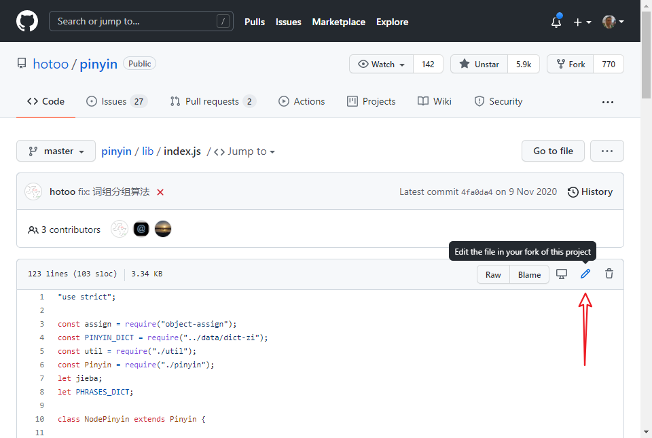This screenshot has width=652, height=438.
Task: Click the PINYIN_DICT require code line
Action: click(163, 338)
